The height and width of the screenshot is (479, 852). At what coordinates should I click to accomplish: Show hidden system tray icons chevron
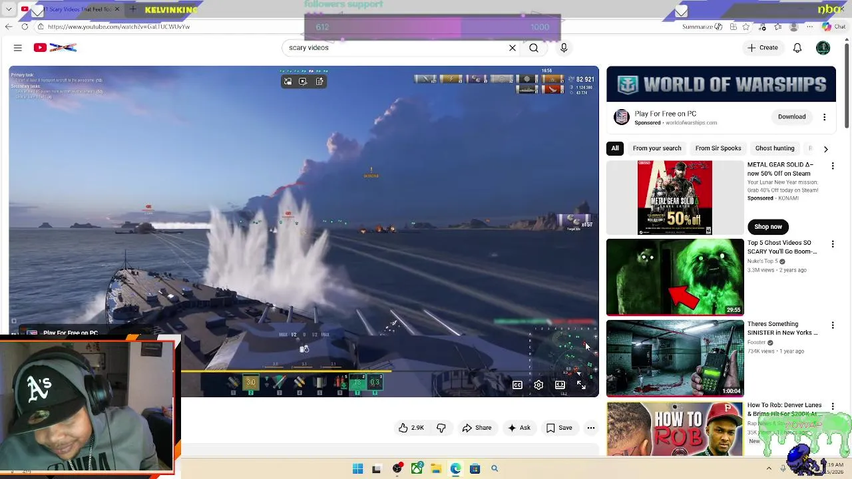pyautogui.click(x=769, y=468)
